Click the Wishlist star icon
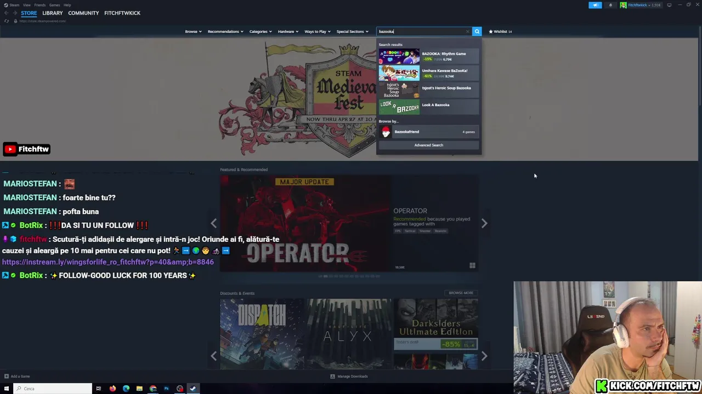702x394 pixels. pyautogui.click(x=491, y=31)
